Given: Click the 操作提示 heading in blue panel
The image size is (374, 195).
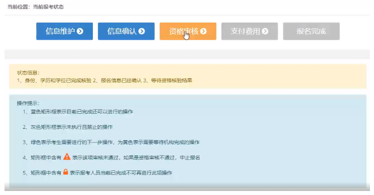Looking at the screenshot, I should pos(28,103).
